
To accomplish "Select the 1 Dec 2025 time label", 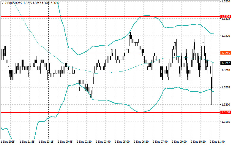I will click(8, 142).
